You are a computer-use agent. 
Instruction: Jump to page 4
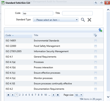coord(26,95)
